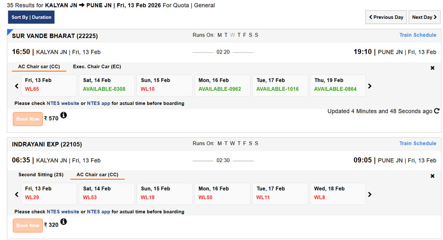Open fare info icon beside ₹ 320
This screenshot has width=443, height=240.
[63, 222]
